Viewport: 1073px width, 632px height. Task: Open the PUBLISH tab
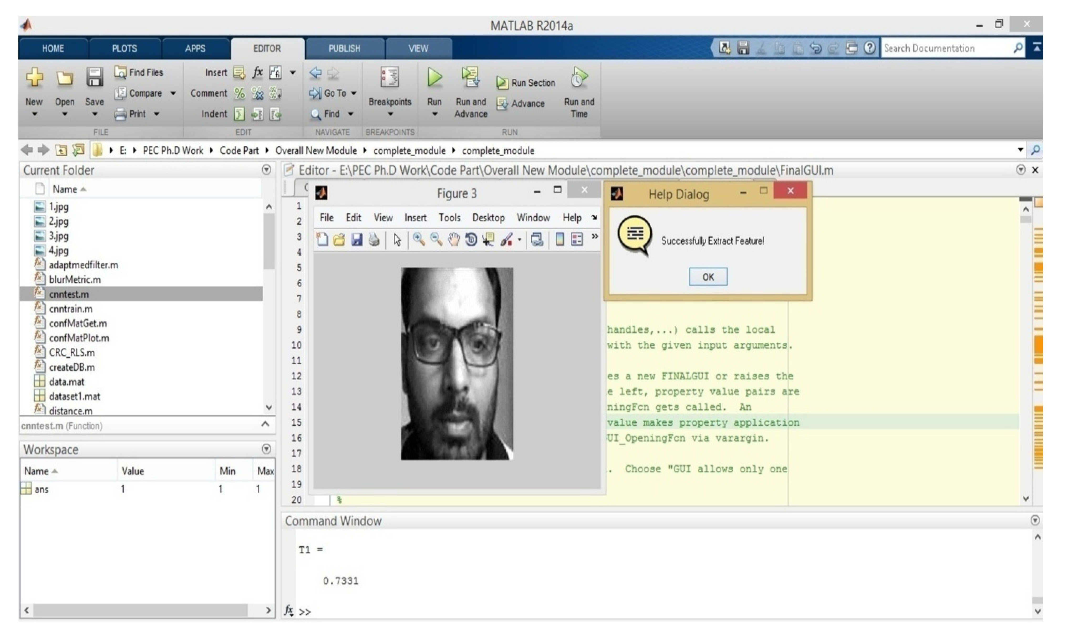point(344,49)
